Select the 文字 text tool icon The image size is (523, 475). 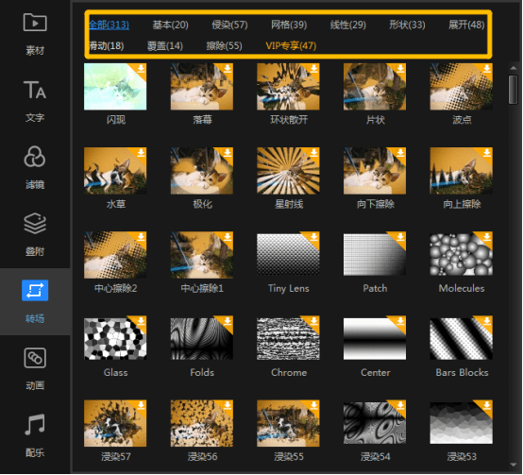(x=35, y=90)
